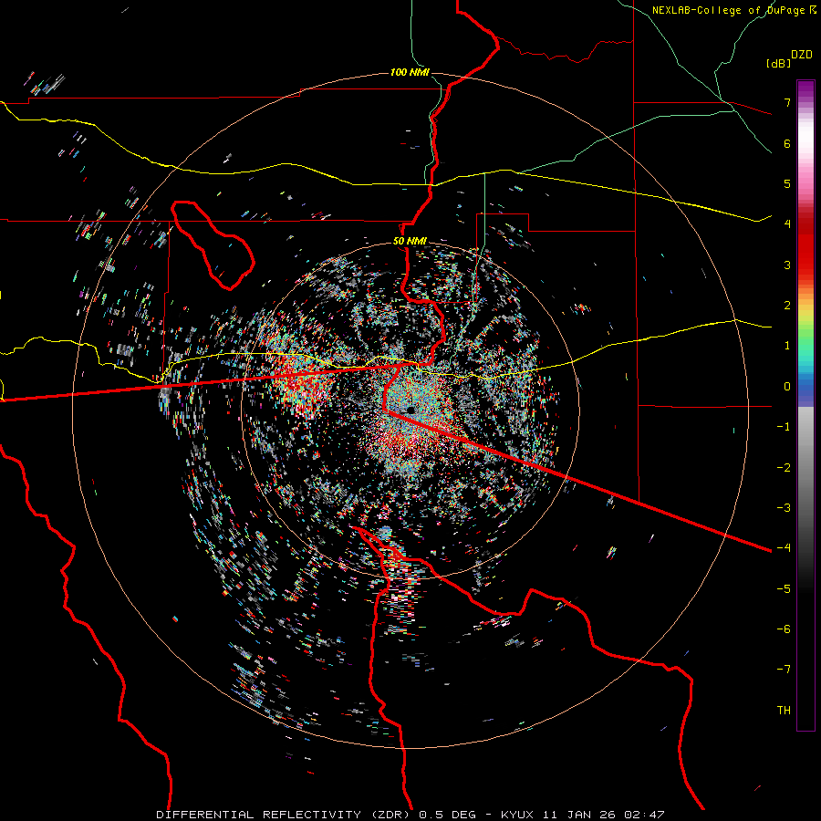Click the 3 value on the color scale
Screen dimensions: 821x821
(x=787, y=265)
